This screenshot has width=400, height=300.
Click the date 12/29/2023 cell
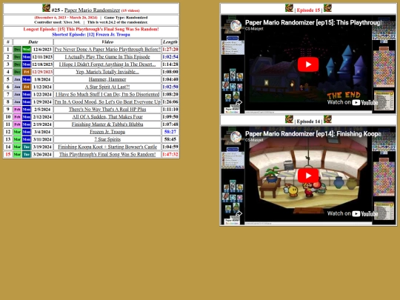coord(42,72)
